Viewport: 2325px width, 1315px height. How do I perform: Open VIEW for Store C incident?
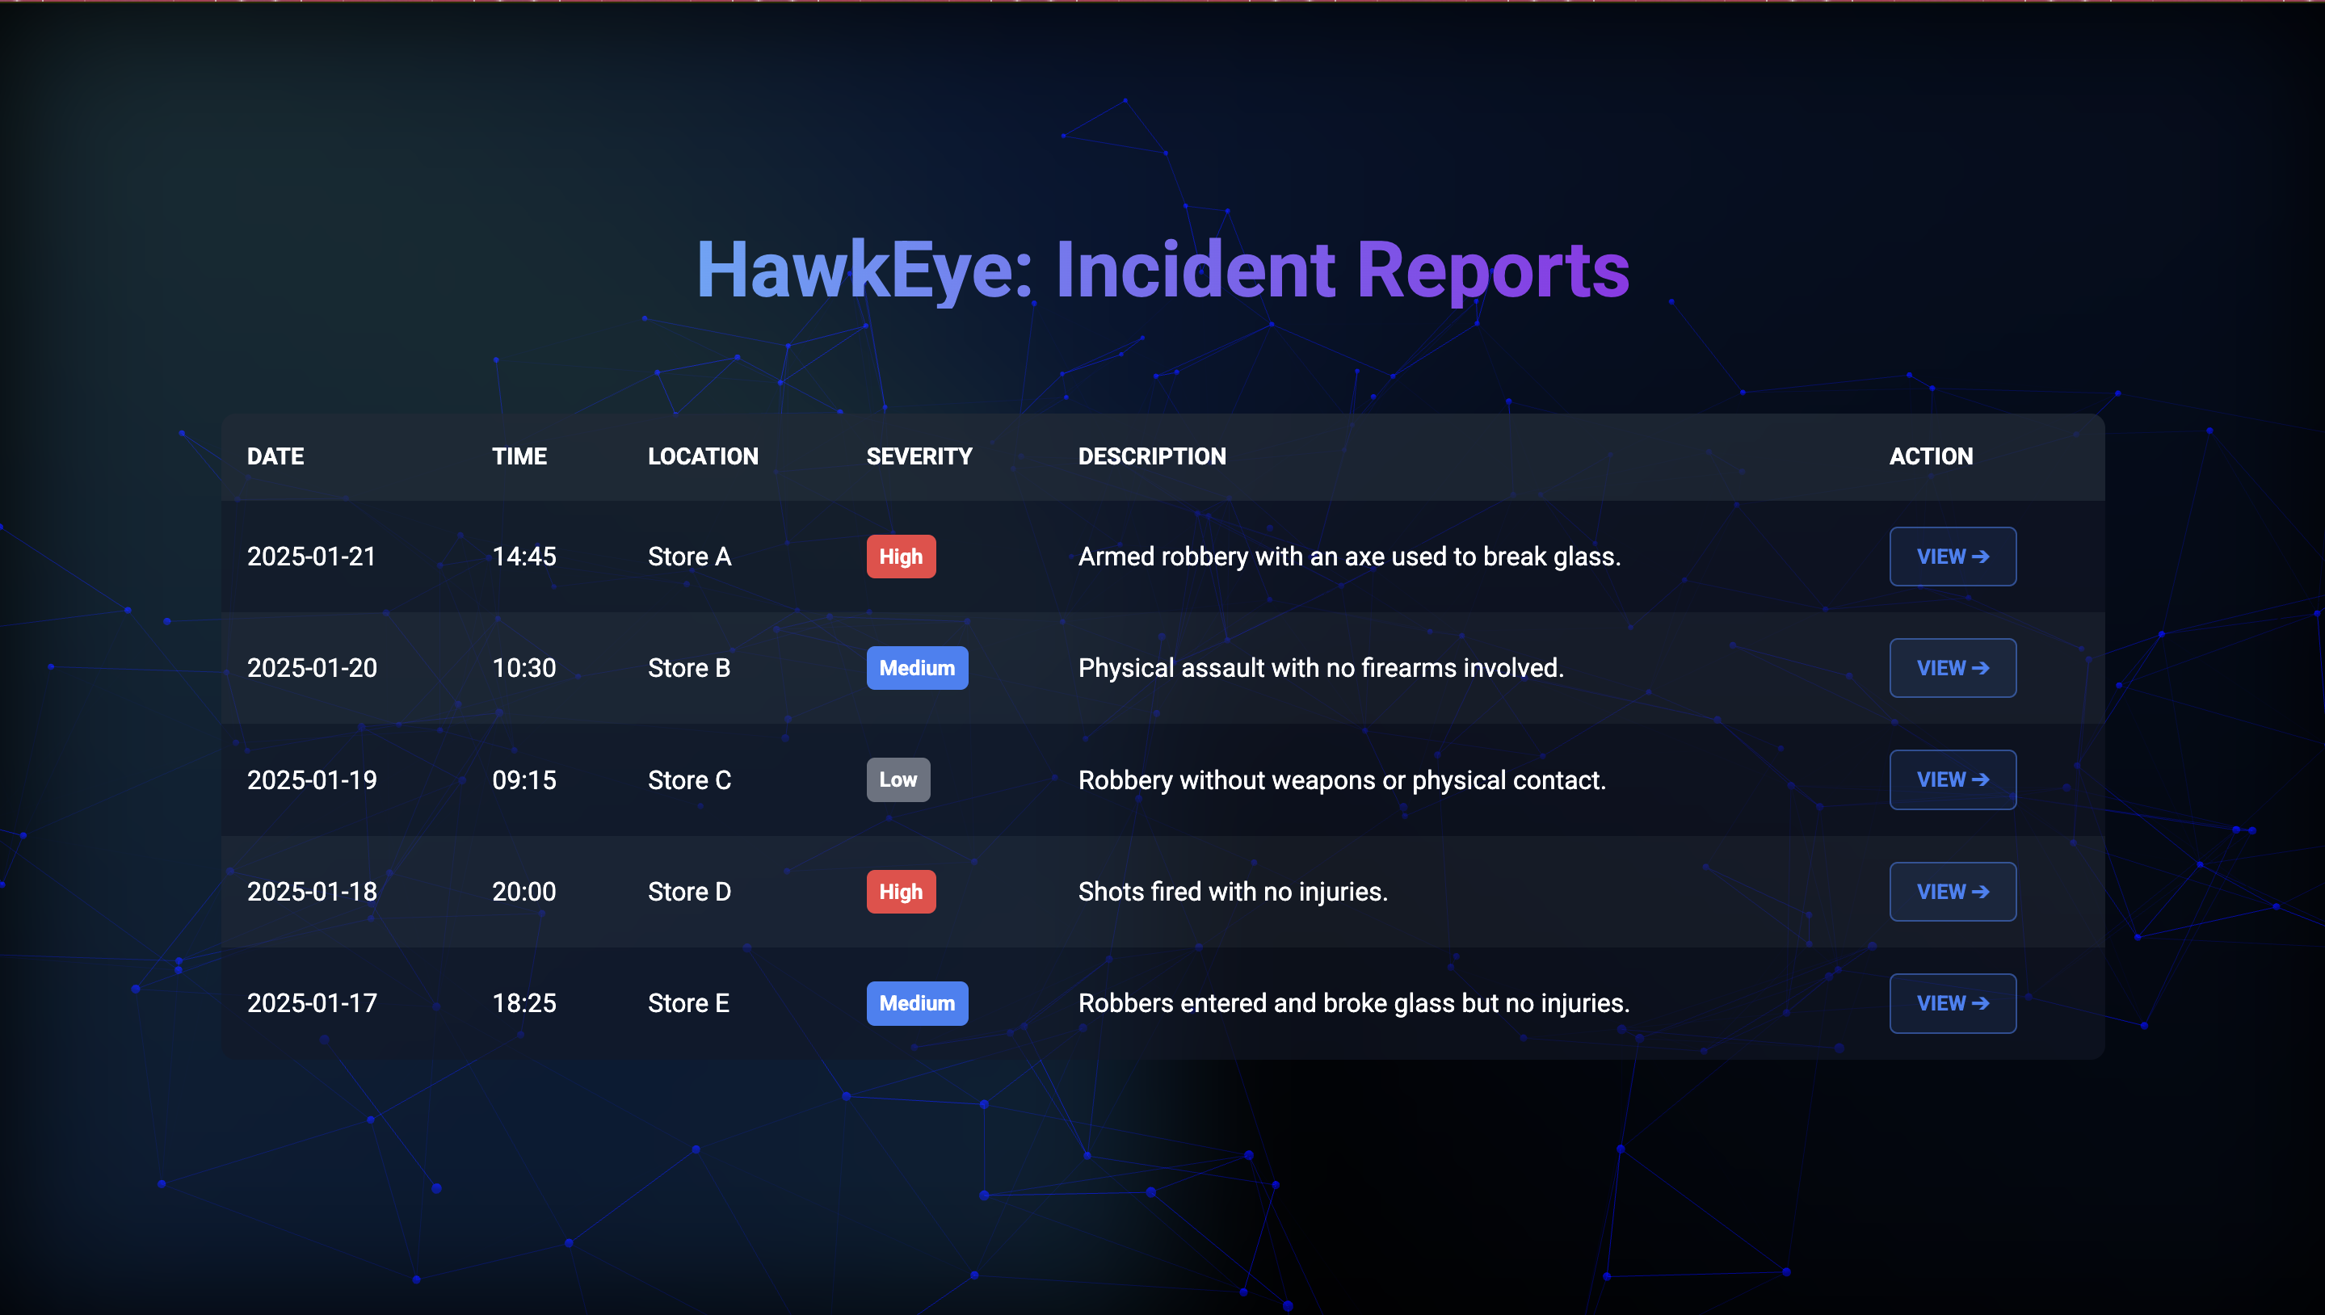coord(1952,779)
